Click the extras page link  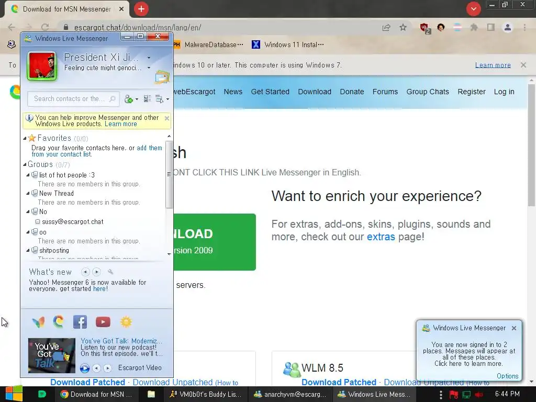[x=381, y=237]
